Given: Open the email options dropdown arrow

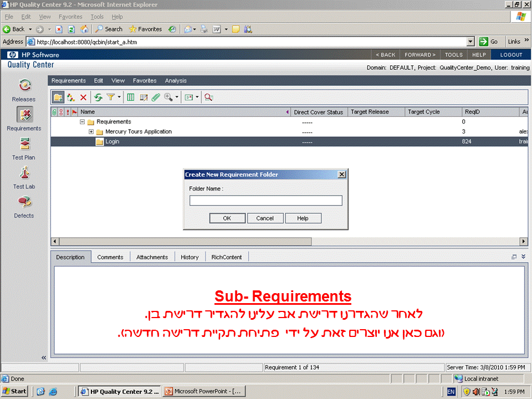Looking at the screenshot, I should tap(197, 98).
